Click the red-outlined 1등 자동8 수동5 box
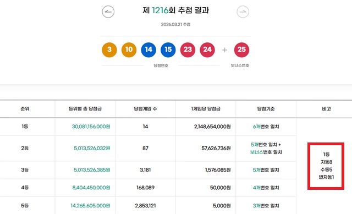This screenshot has width=352, height=214. click(x=326, y=166)
